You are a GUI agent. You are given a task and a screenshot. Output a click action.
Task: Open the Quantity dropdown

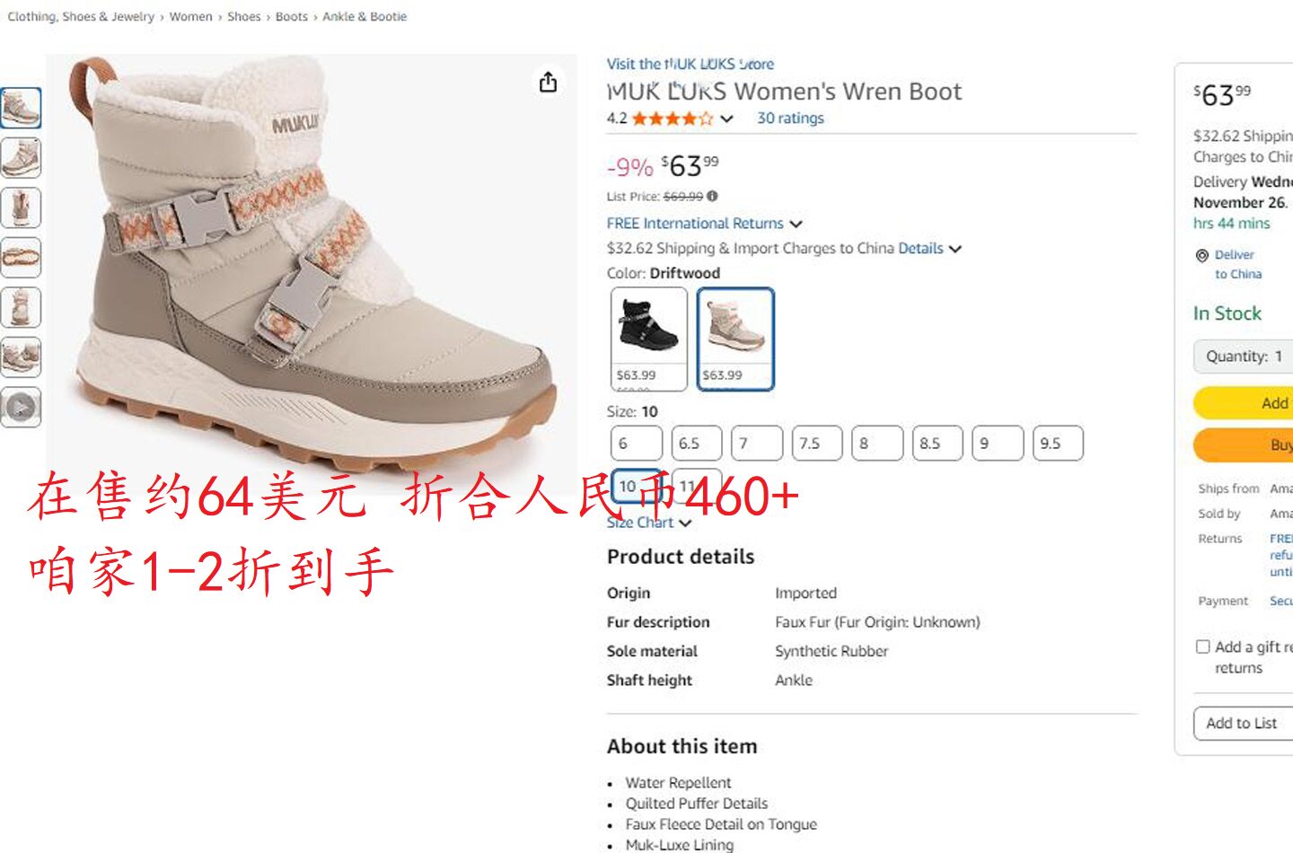click(x=1244, y=356)
